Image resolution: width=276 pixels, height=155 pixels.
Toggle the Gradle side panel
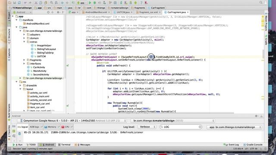pos(266,40)
